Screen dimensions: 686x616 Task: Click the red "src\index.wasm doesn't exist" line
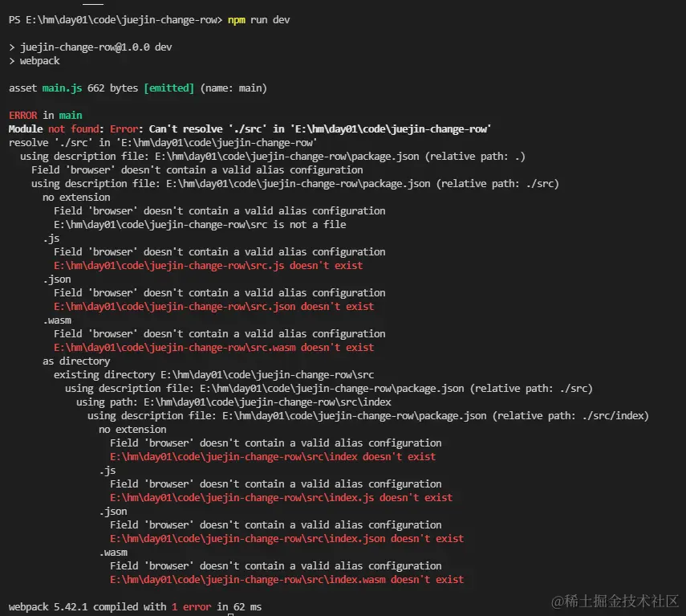pos(287,580)
